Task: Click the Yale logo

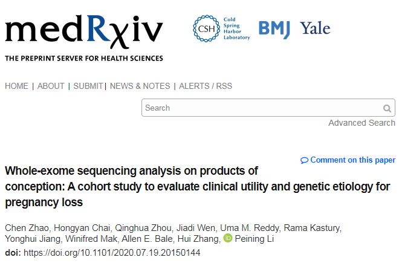Action: [315, 28]
